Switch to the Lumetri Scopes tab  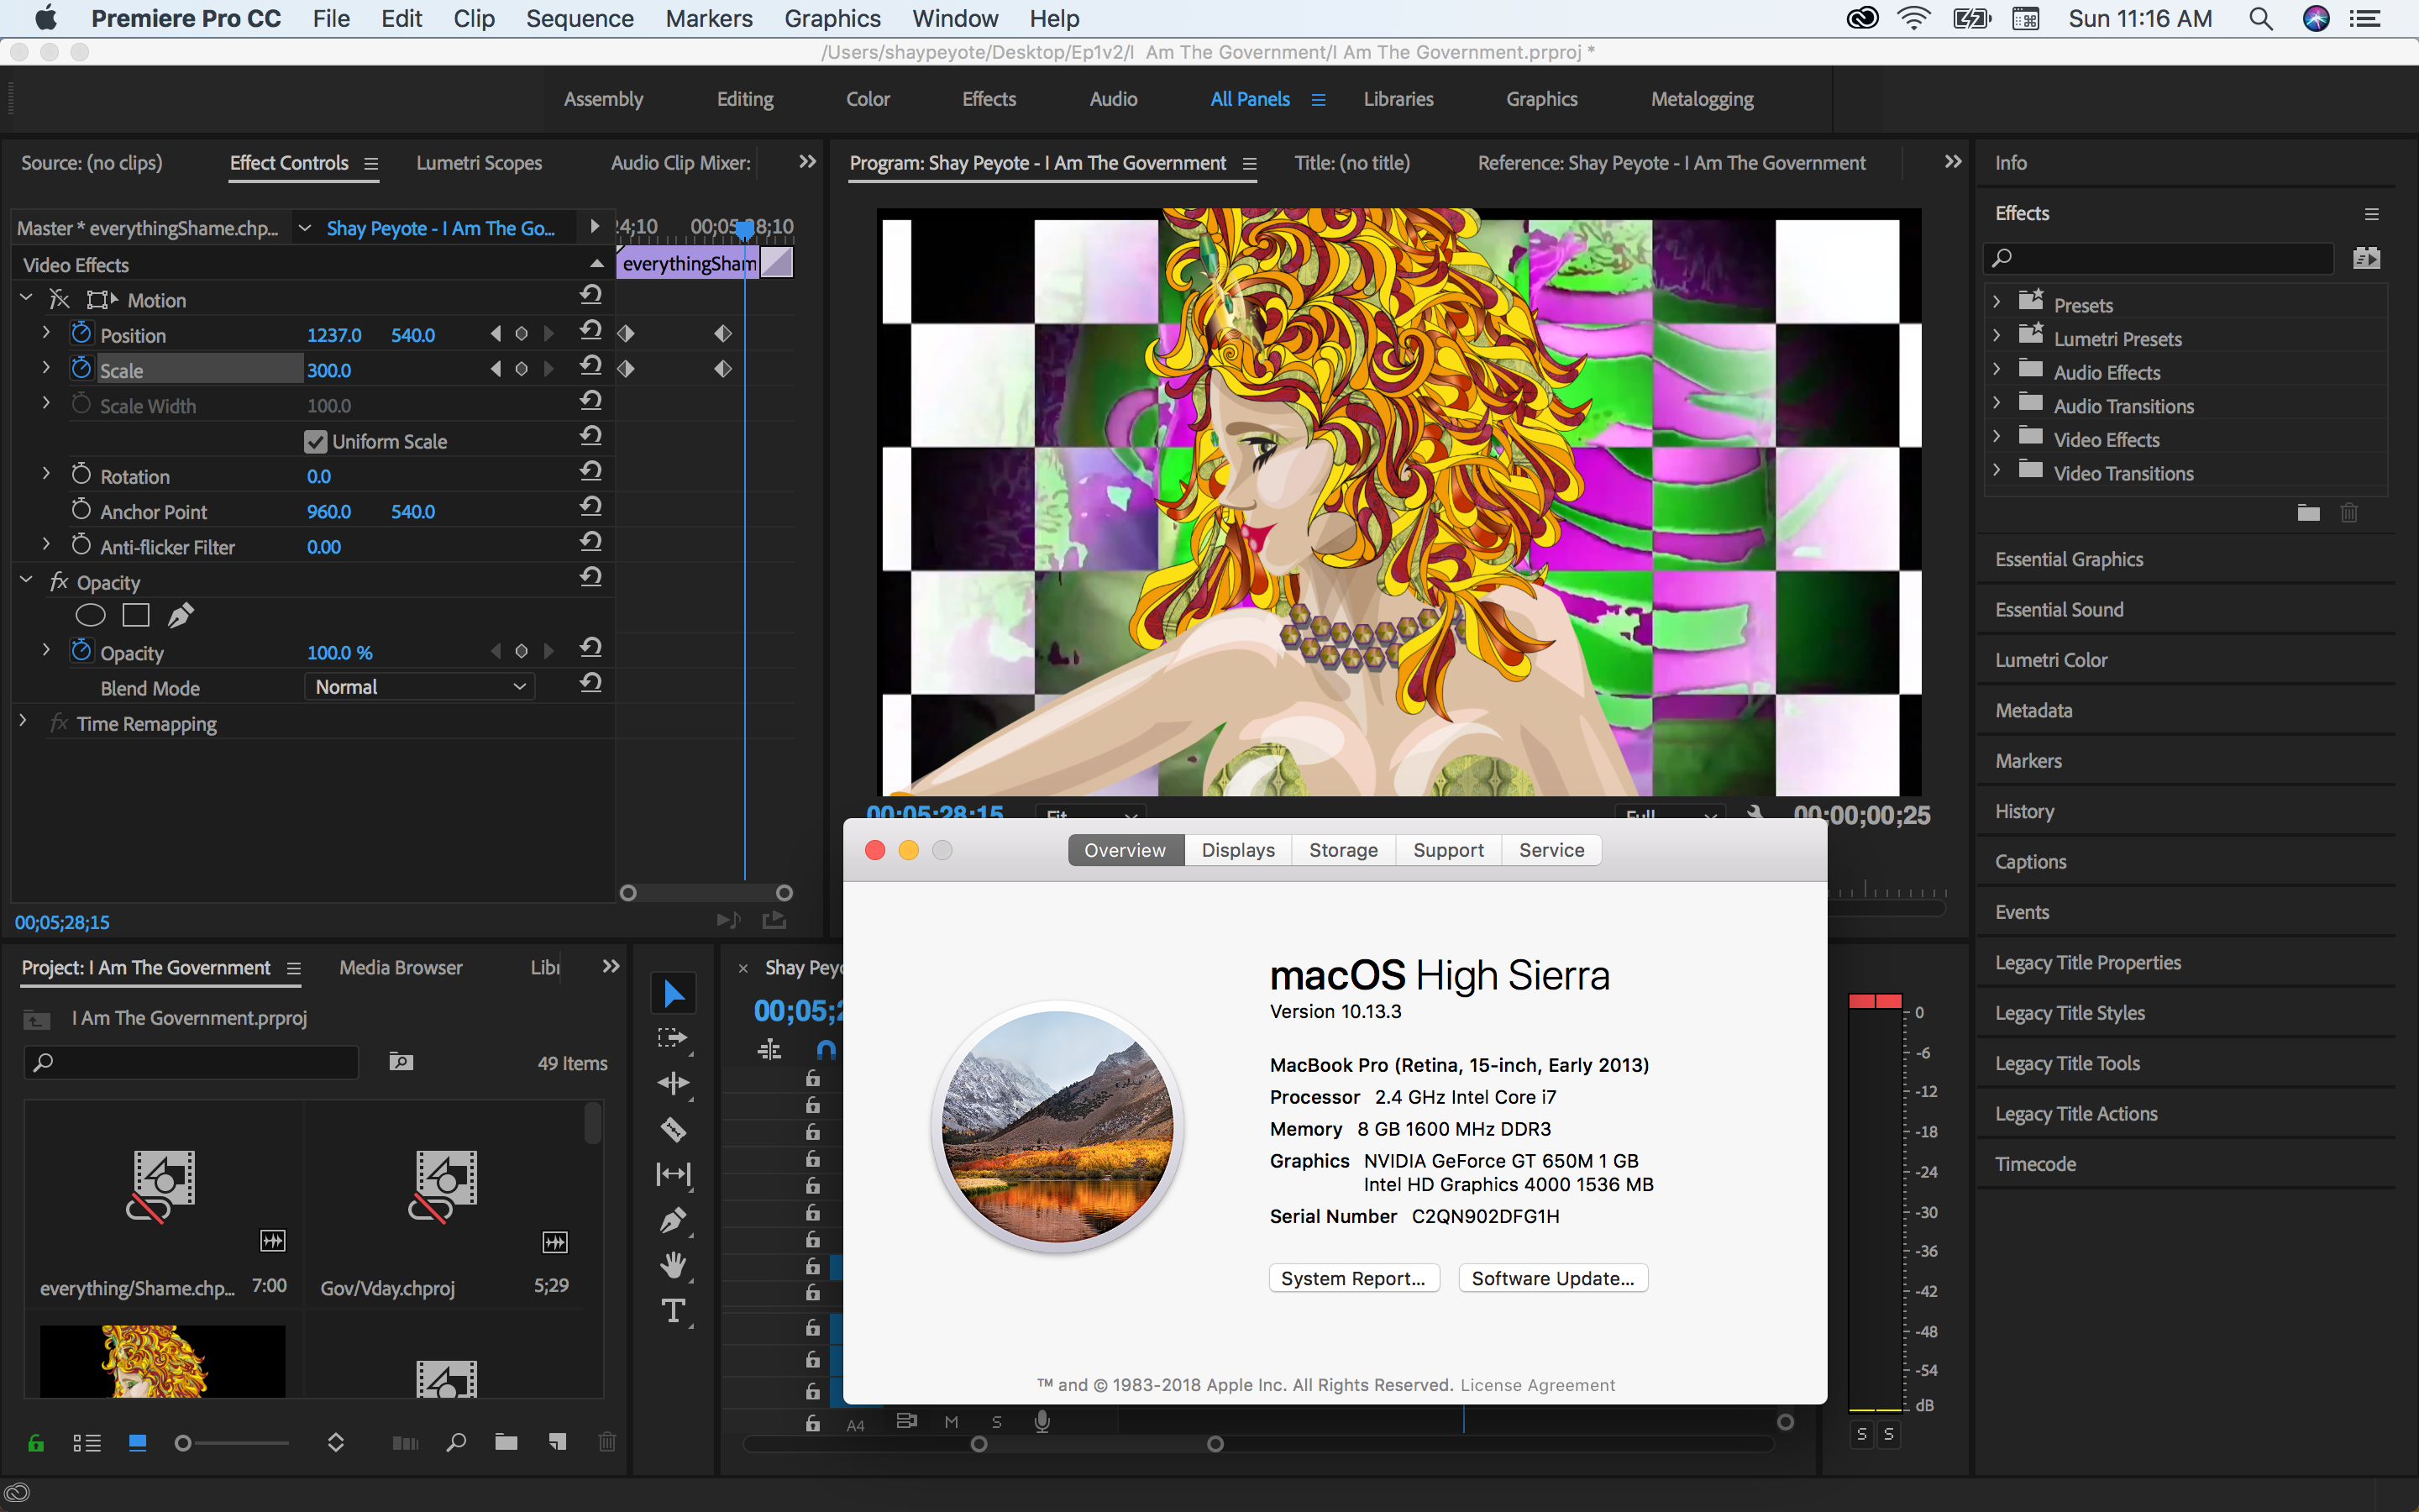(479, 163)
